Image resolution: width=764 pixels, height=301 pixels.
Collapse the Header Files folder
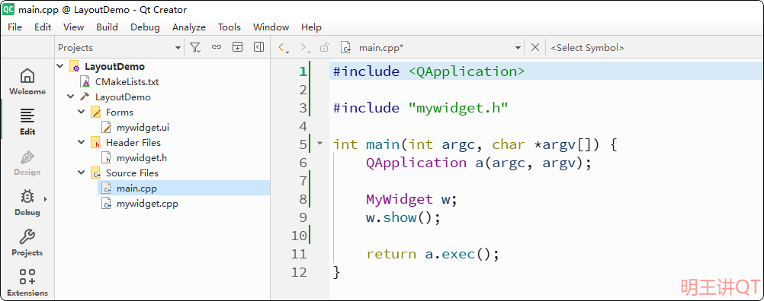[82, 142]
